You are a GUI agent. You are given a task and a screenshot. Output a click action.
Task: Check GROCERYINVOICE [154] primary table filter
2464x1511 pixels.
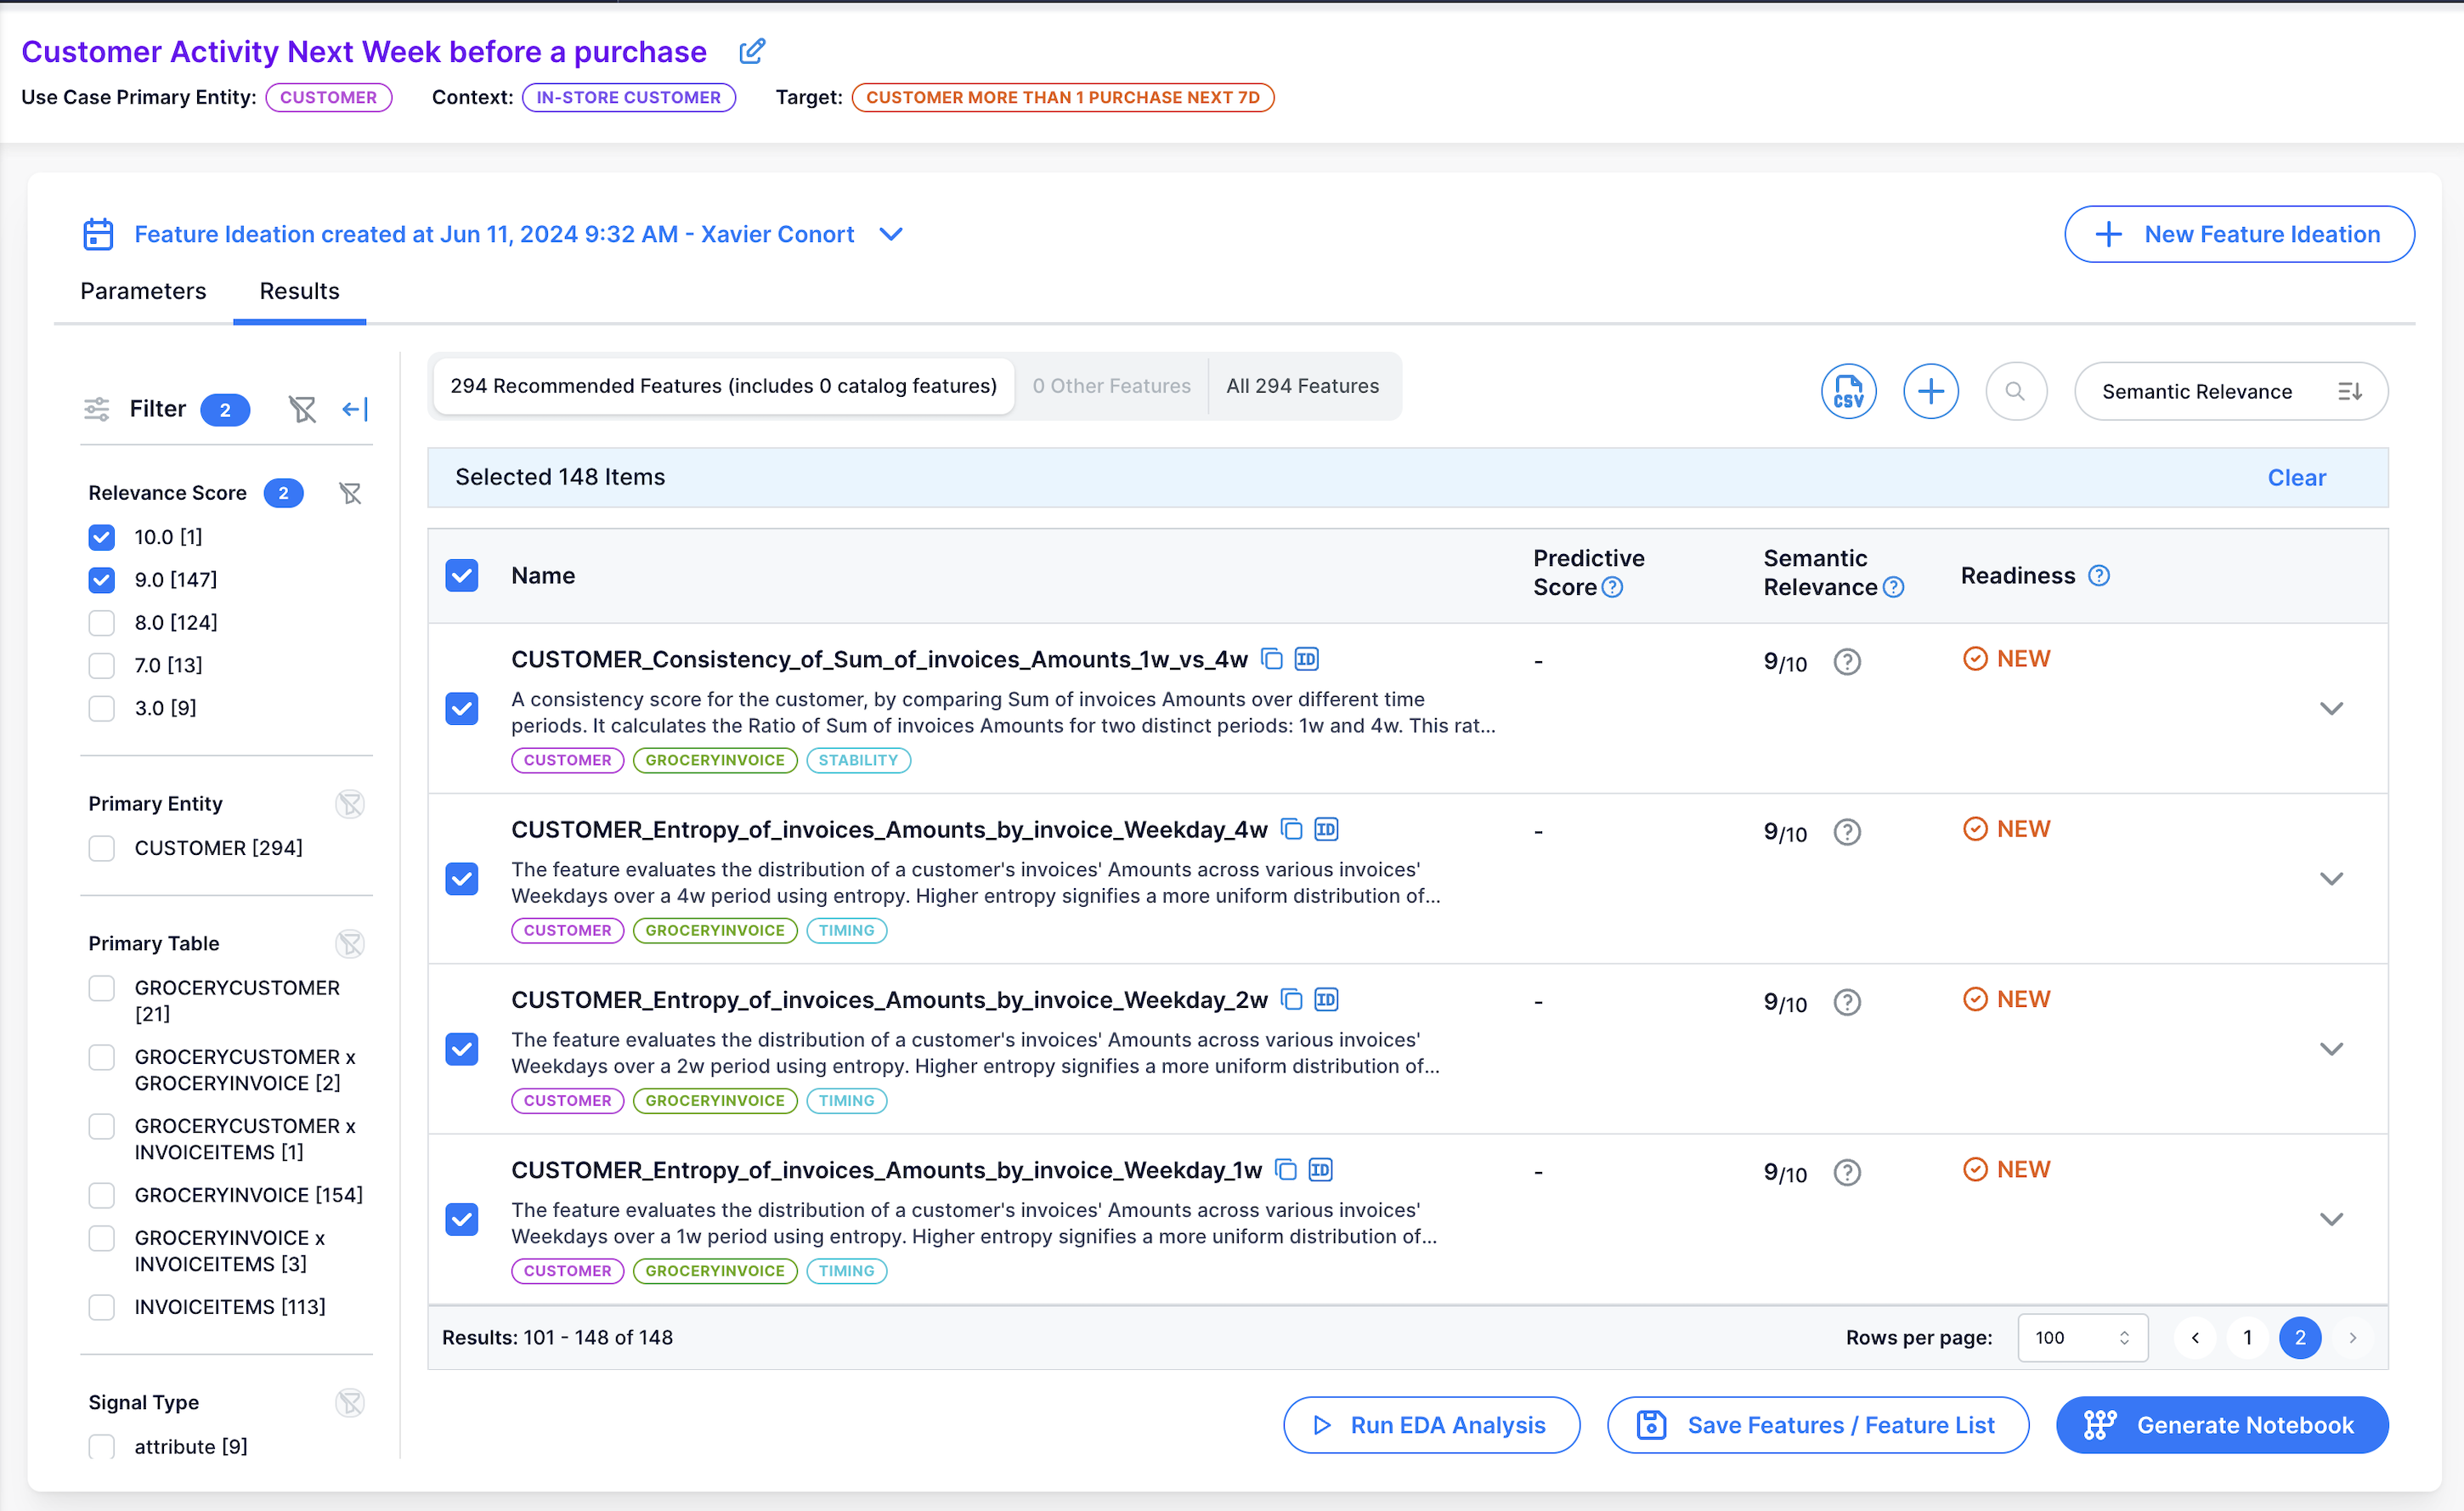(101, 1195)
